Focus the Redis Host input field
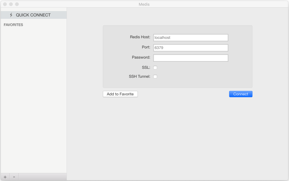289x181 pixels. pos(191,37)
